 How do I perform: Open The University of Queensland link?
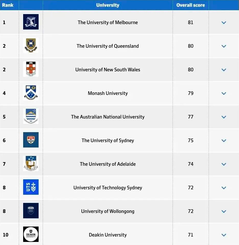coord(108,46)
